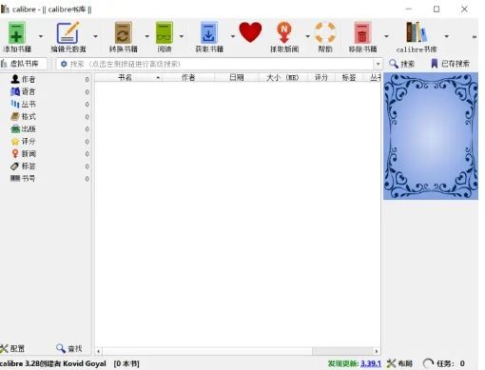Click the Get books (获取书籍) download icon
This screenshot has height=370, width=485.
tap(209, 33)
